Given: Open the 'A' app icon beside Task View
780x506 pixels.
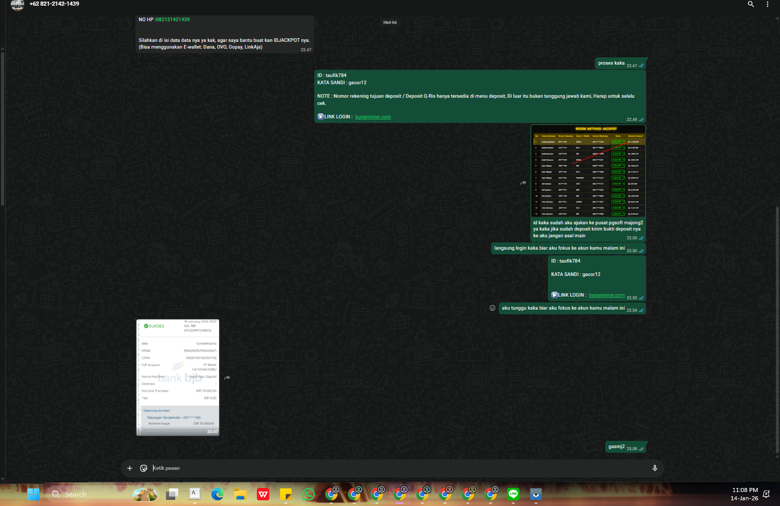Looking at the screenshot, I should [x=194, y=495].
